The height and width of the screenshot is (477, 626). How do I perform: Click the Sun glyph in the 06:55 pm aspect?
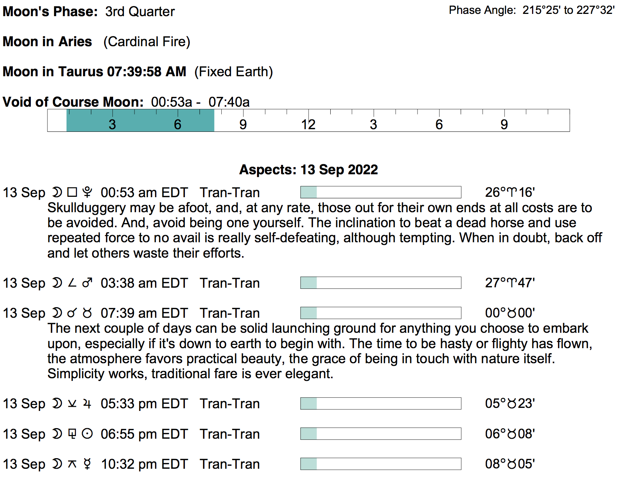tap(87, 434)
